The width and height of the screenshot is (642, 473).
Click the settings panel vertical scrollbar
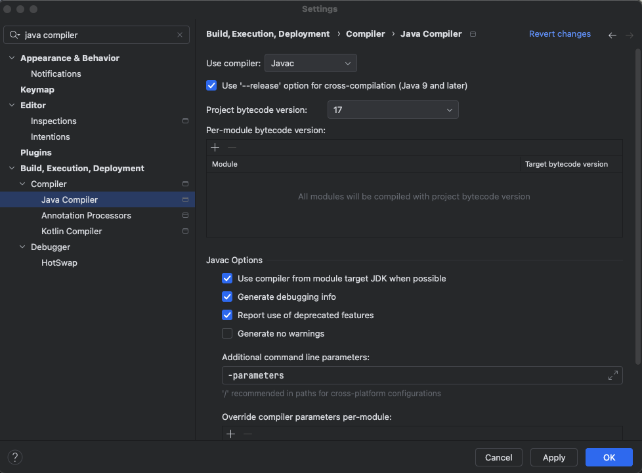[x=638, y=197]
